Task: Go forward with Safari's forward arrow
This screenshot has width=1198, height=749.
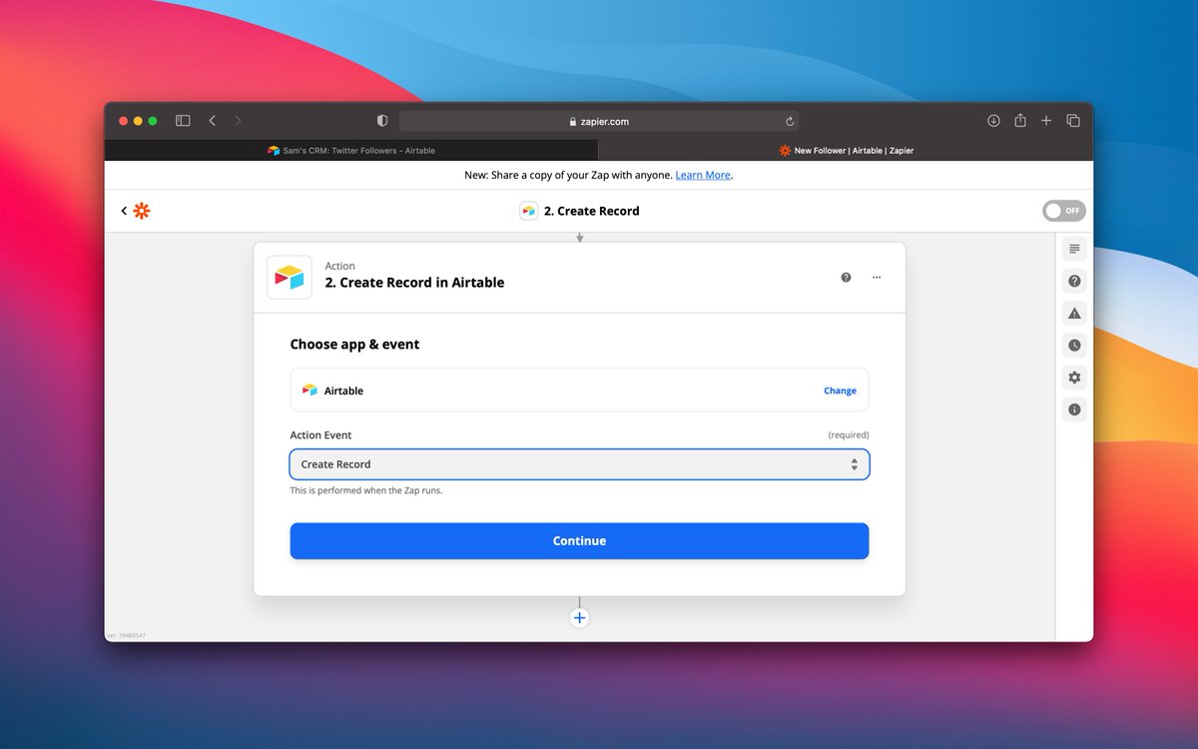Action: pos(238,121)
